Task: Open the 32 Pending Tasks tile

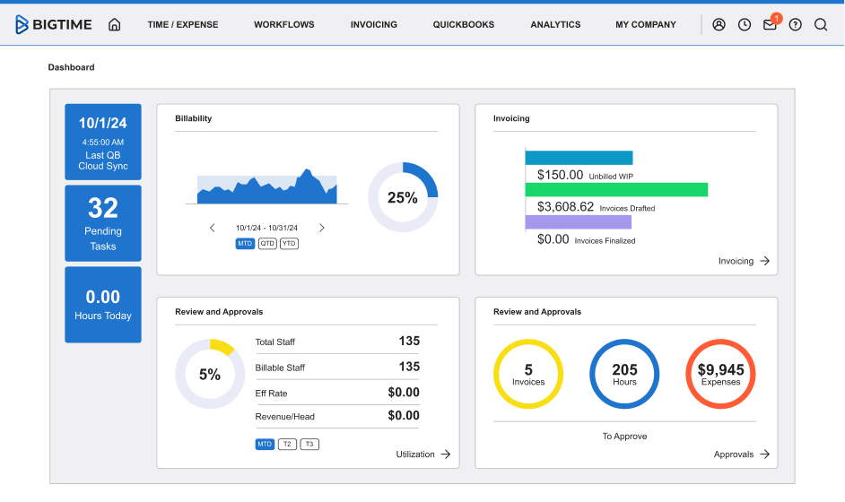Action: [x=103, y=223]
